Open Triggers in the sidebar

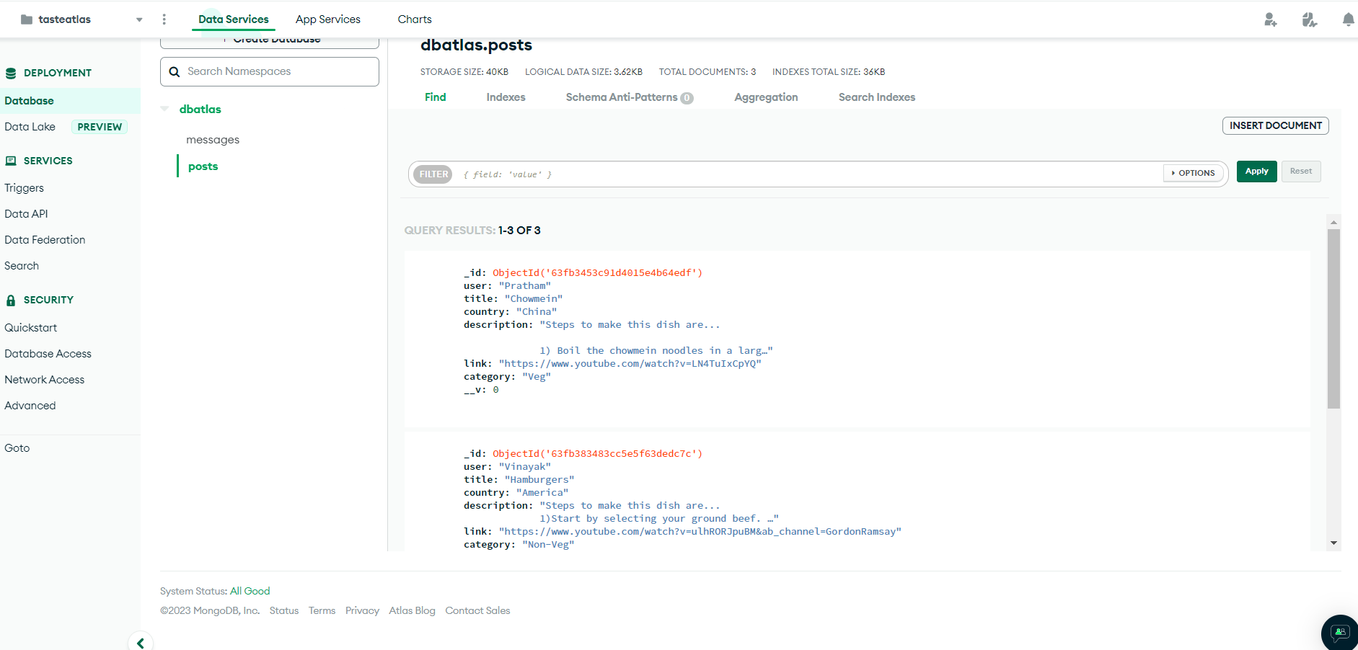[x=24, y=188]
